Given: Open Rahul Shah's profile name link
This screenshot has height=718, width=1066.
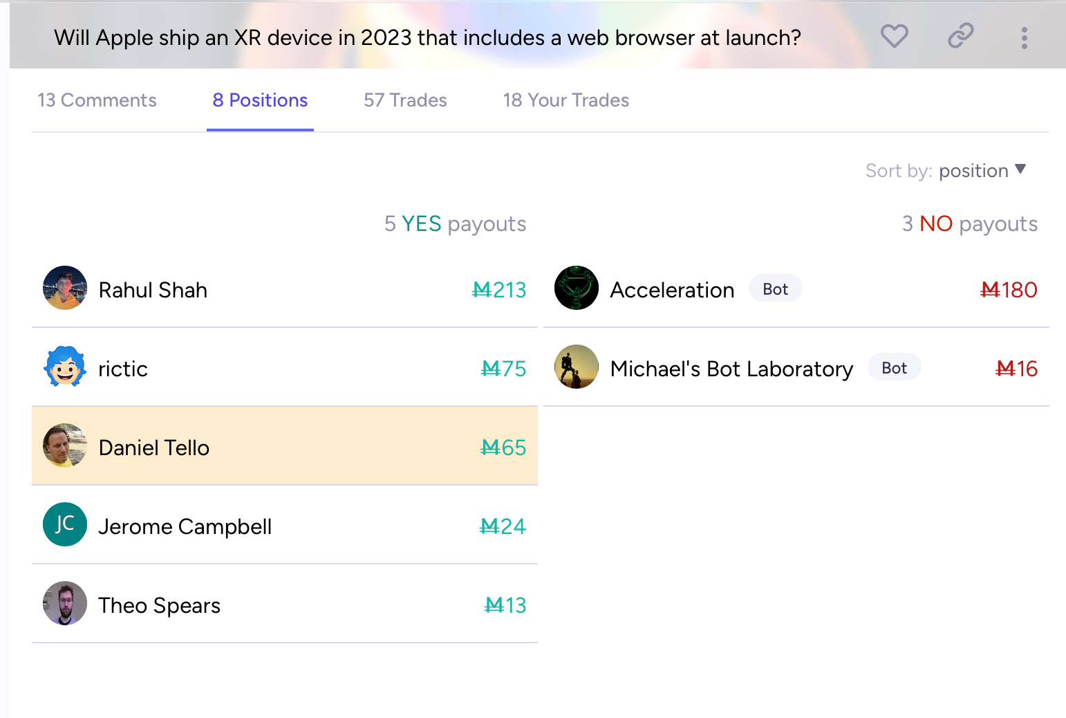Looking at the screenshot, I should 153,290.
